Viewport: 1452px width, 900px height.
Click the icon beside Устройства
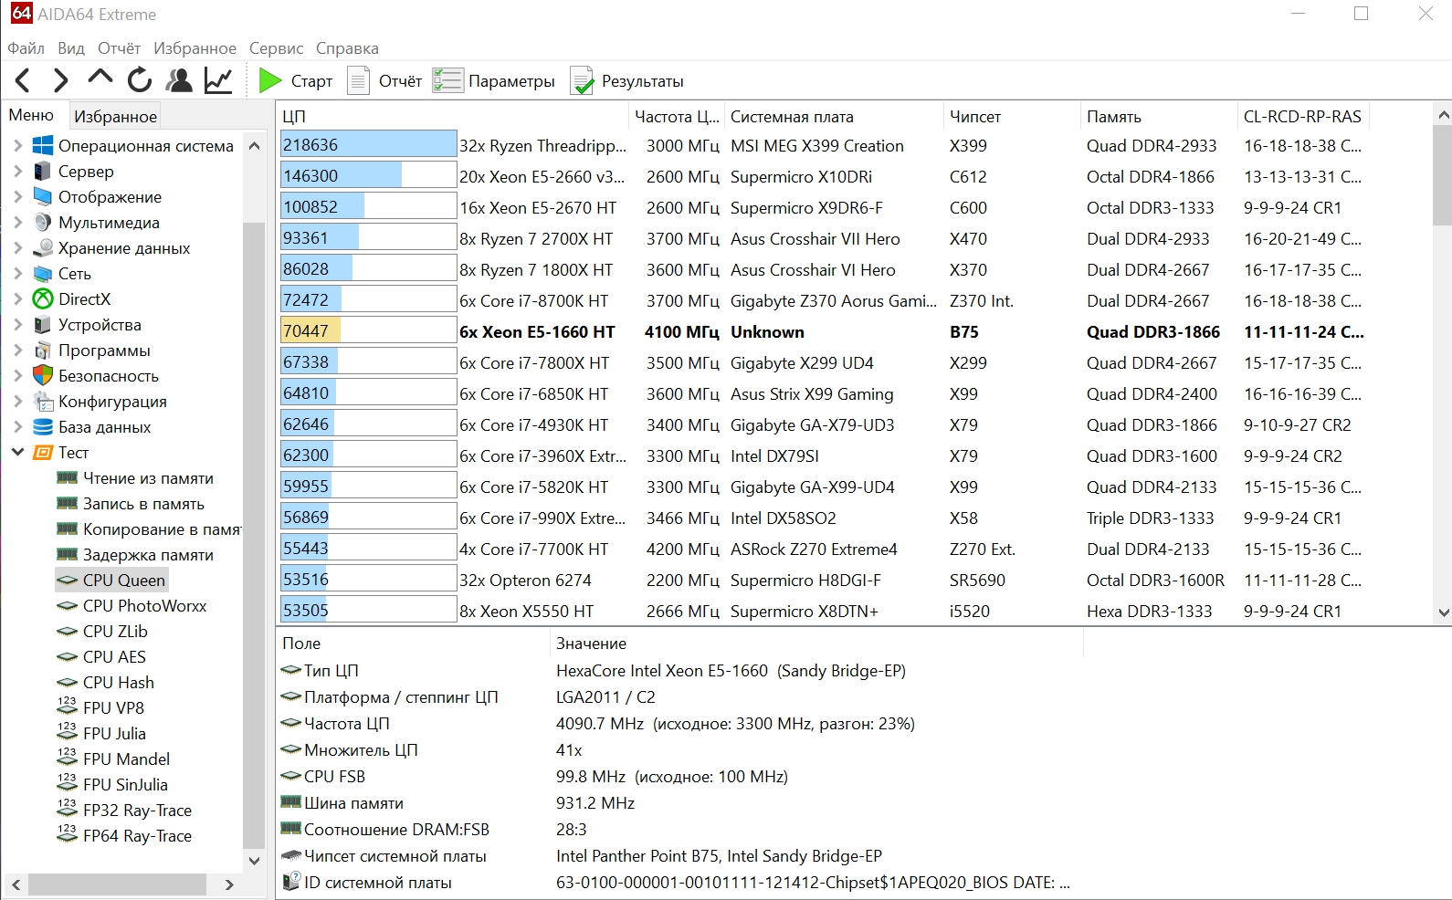(x=43, y=325)
